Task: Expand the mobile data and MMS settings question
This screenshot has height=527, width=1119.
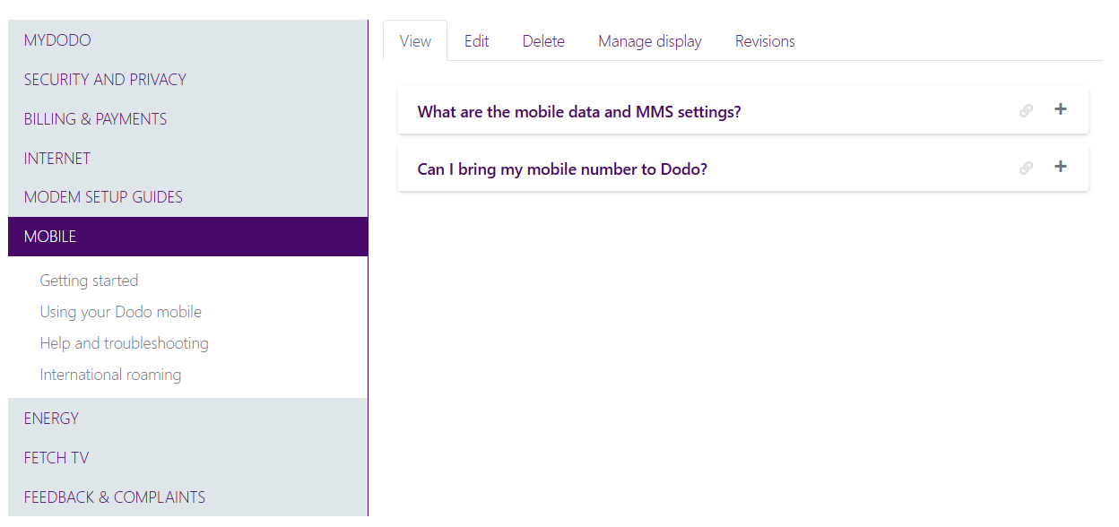Action: tap(1060, 110)
